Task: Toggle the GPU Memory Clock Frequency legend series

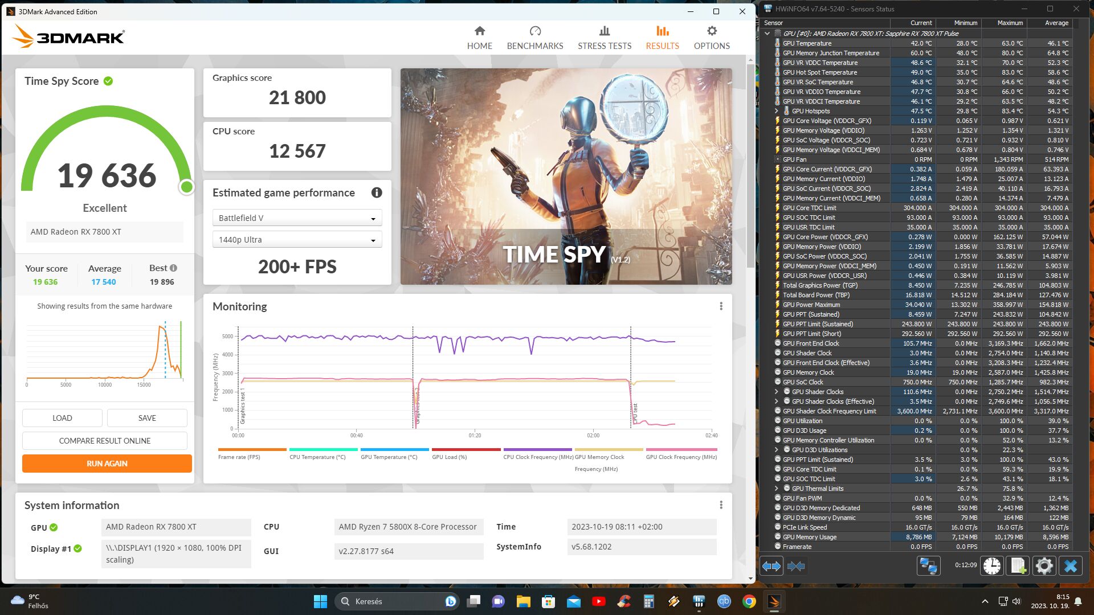Action: pos(609,460)
